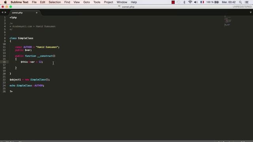The image size is (253, 142).
Task: Open the tab list dropdown arrow
Action: coord(251,12)
